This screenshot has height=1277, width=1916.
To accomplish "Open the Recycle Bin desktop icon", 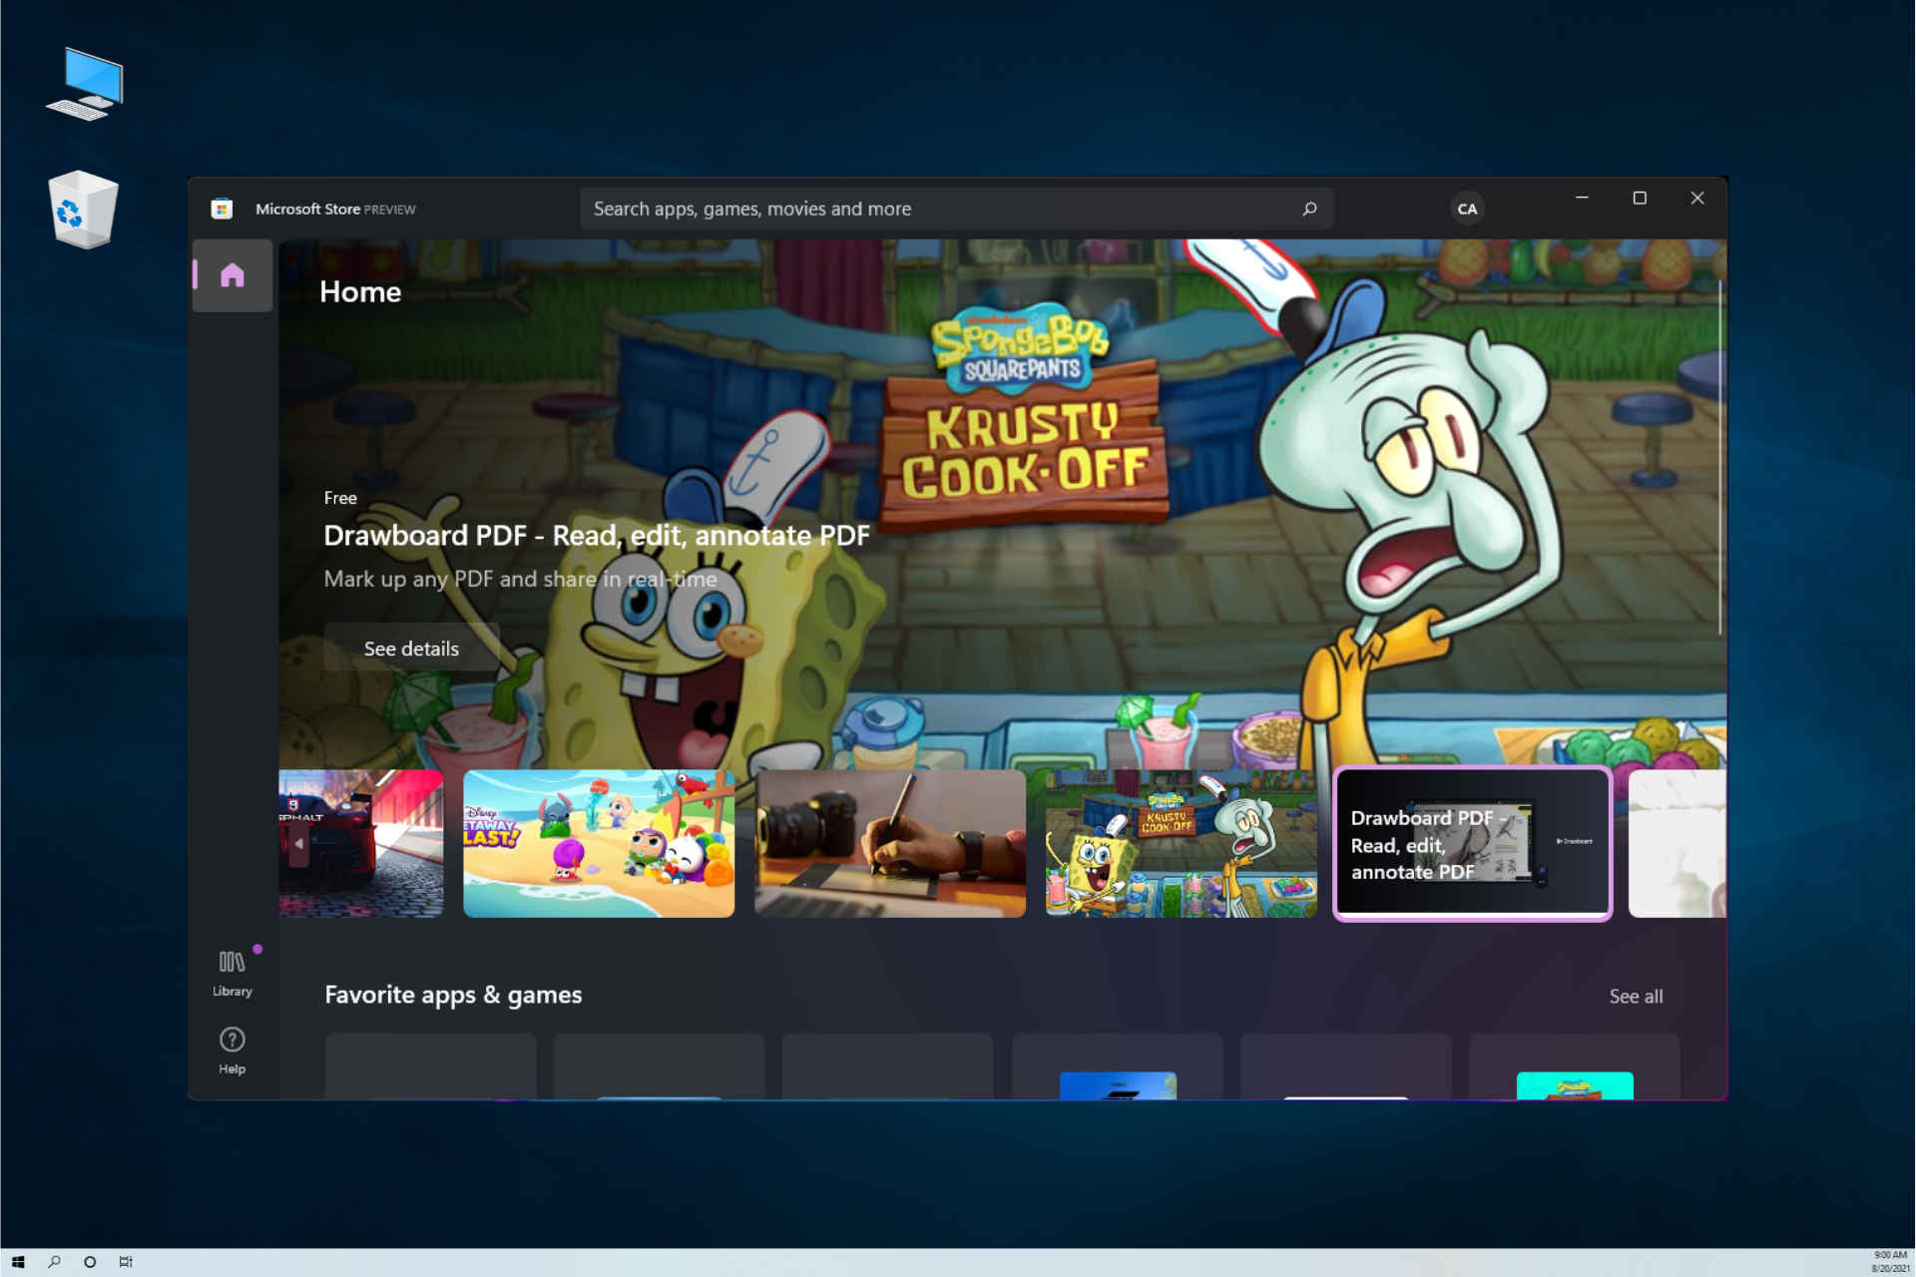I will 83,210.
